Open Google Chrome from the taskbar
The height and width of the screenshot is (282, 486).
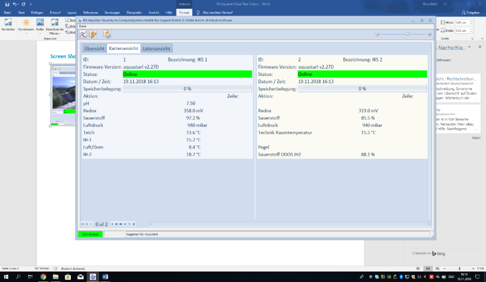(x=43, y=276)
